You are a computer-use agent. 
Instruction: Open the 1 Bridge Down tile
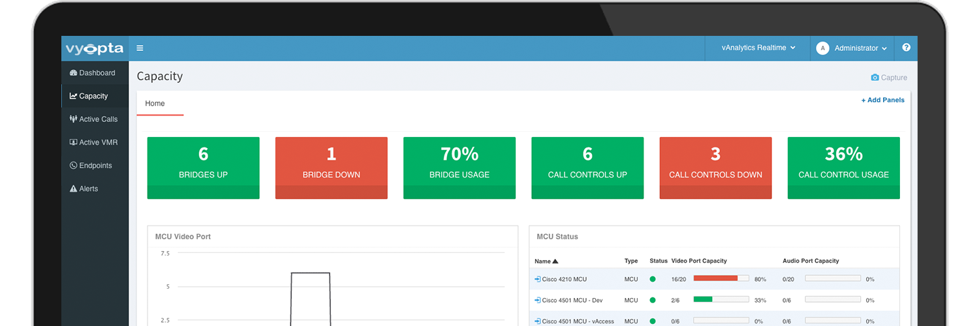pos(332,168)
